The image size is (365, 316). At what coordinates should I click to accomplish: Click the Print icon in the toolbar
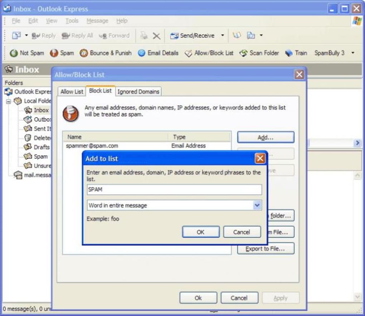(144, 36)
